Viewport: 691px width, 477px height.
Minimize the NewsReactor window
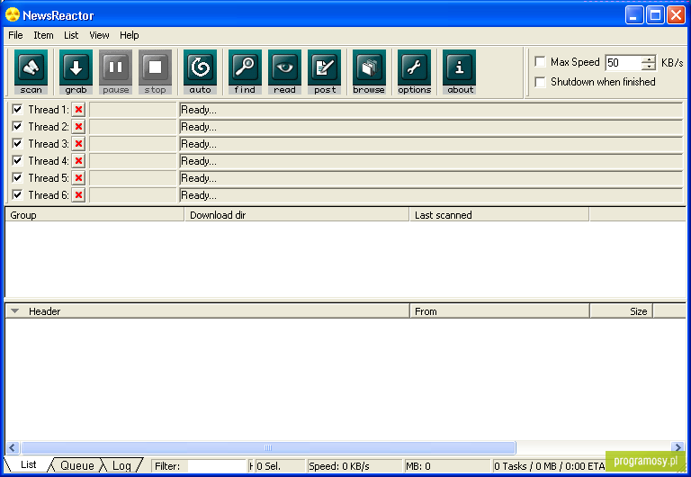click(633, 15)
